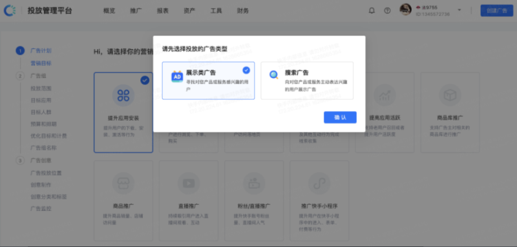
Task: Go to 目标人群 in sidebar
Action: tap(41, 112)
